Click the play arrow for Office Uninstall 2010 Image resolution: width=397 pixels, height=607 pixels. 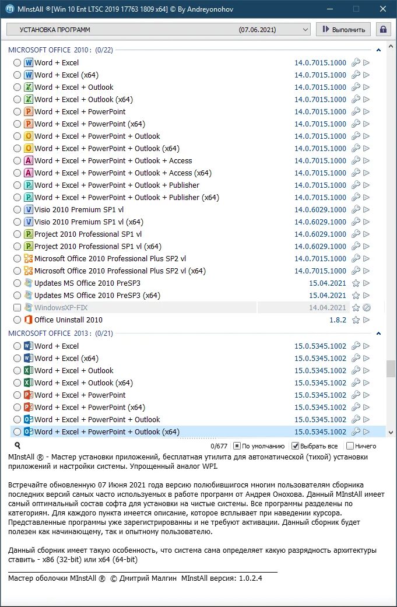pos(367,320)
